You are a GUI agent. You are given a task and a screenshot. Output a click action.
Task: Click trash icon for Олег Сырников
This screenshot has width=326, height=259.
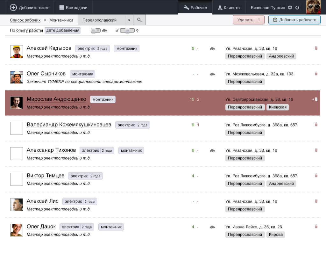[316, 74]
